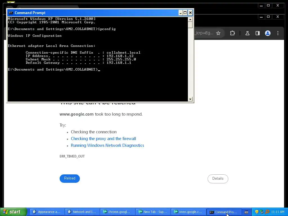The width and height of the screenshot is (288, 216).
Task: Click the keyboard icon in taskbar
Action: pos(246,212)
